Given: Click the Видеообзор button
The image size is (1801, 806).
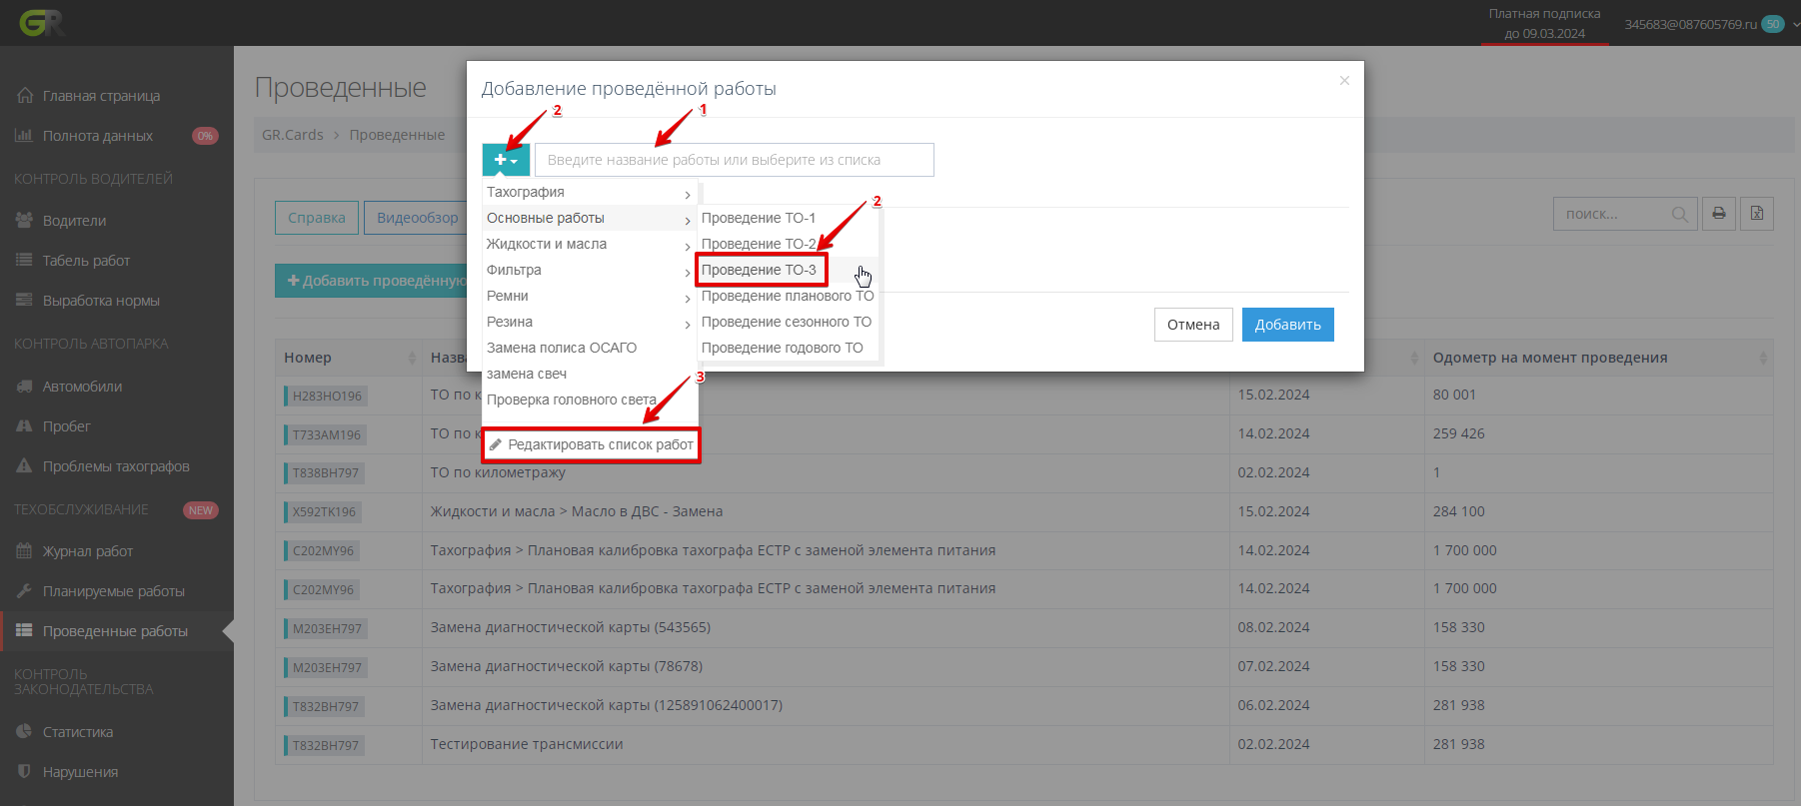Looking at the screenshot, I should coord(417,218).
